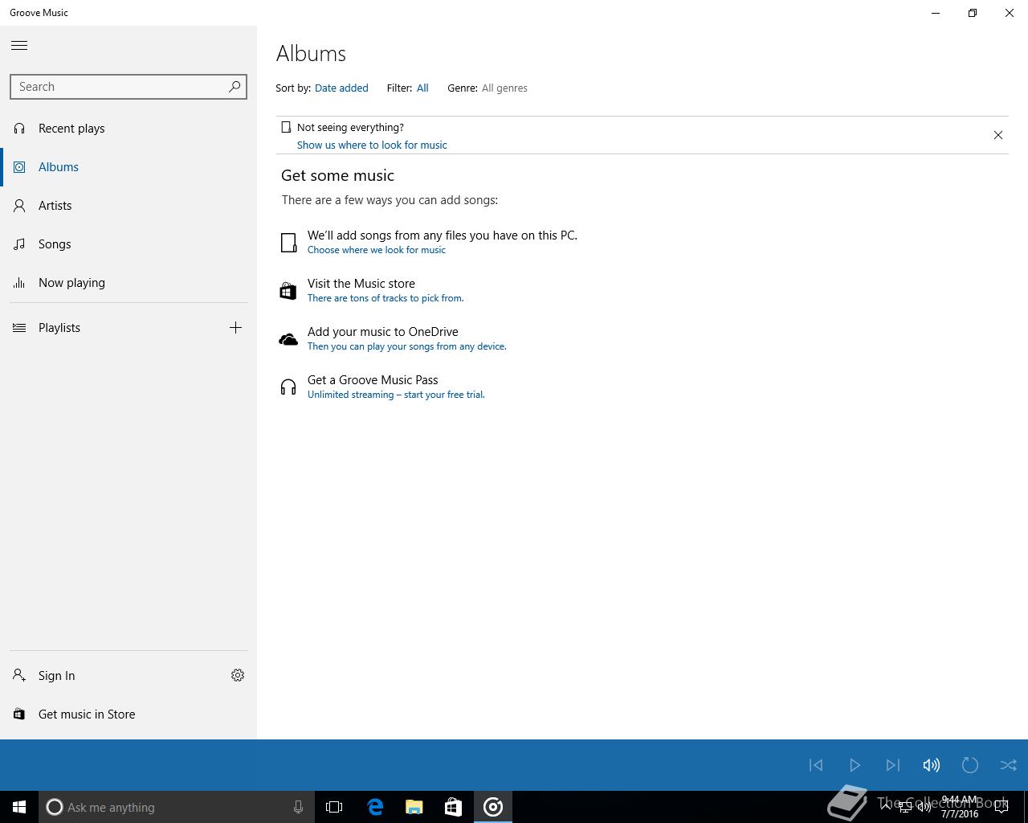The width and height of the screenshot is (1028, 823).
Task: Click Choose where we look for music
Action: point(376,250)
